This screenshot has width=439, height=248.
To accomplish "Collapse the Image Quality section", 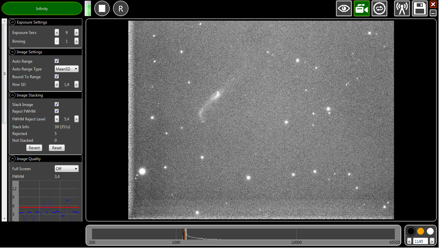I will tap(13, 159).
